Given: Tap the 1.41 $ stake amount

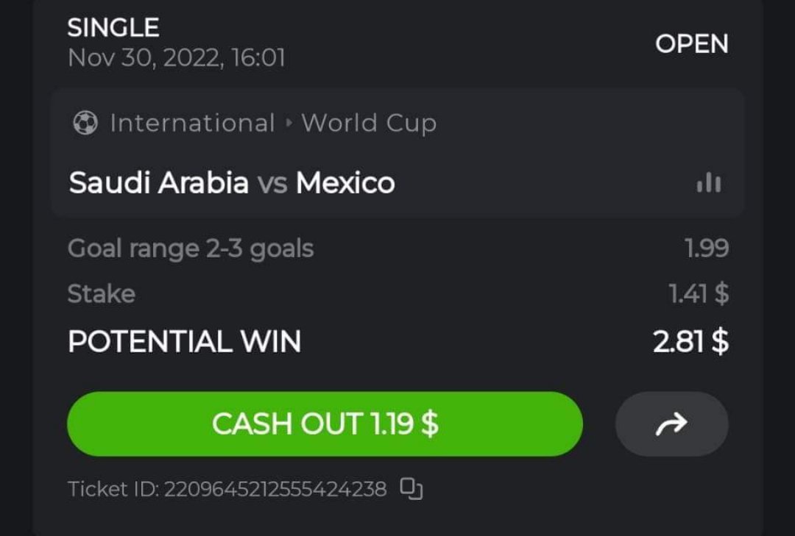Looking at the screenshot, I should tap(699, 294).
